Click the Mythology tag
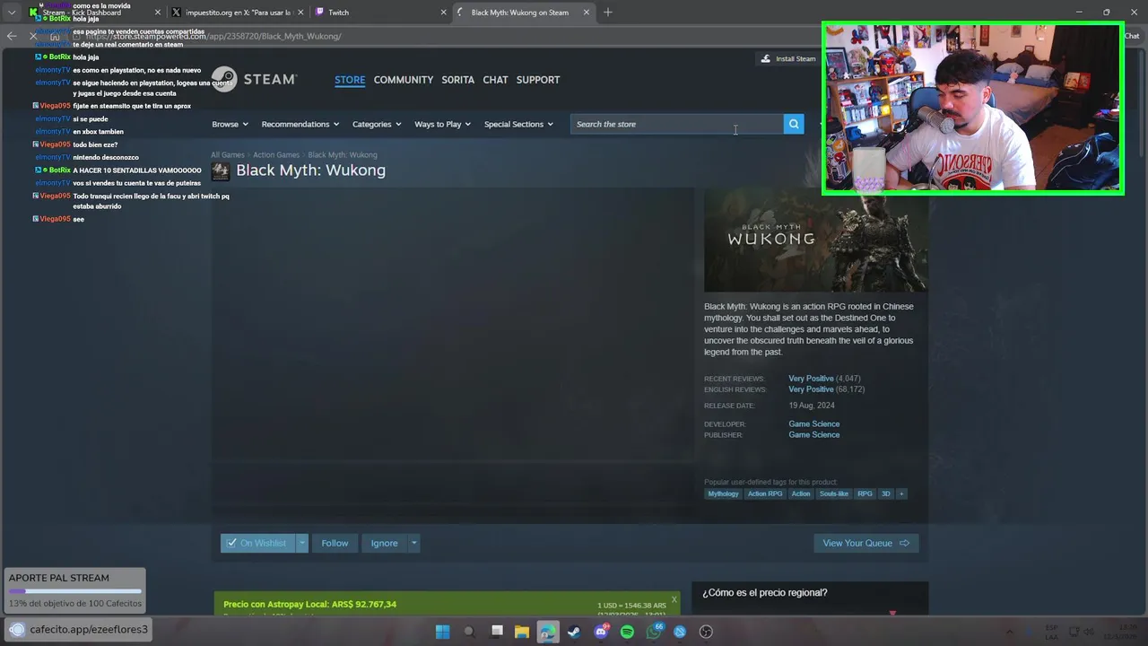 tap(723, 493)
